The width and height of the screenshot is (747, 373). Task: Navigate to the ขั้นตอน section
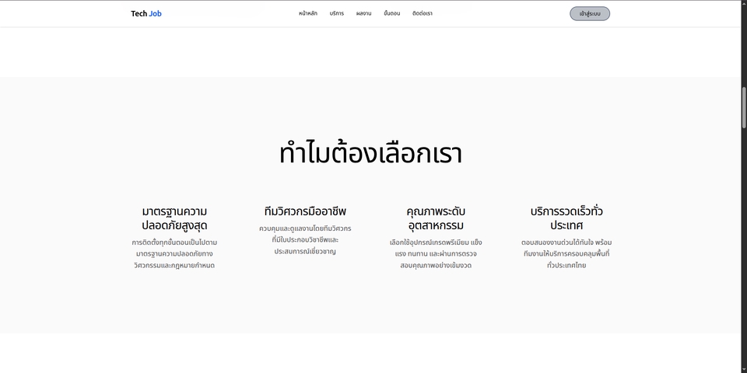(391, 13)
